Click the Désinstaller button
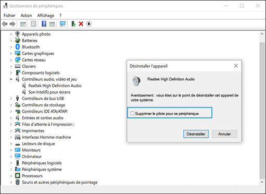The width and height of the screenshot is (266, 194). tap(196, 134)
